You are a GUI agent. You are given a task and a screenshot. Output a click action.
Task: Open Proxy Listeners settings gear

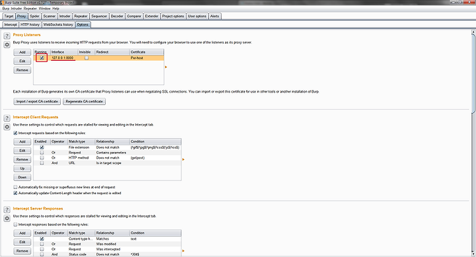pos(7,45)
